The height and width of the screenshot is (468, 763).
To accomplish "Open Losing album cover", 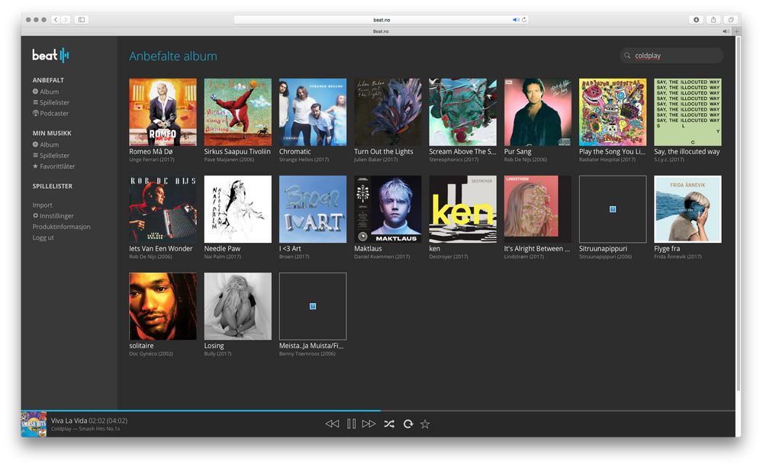I will pyautogui.click(x=238, y=306).
